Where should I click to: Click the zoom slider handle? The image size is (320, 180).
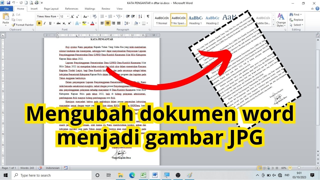[299, 168]
